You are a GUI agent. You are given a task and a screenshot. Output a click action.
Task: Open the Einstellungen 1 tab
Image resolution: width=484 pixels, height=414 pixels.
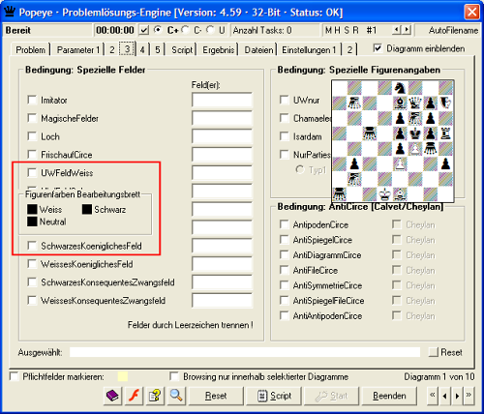[x=309, y=49]
